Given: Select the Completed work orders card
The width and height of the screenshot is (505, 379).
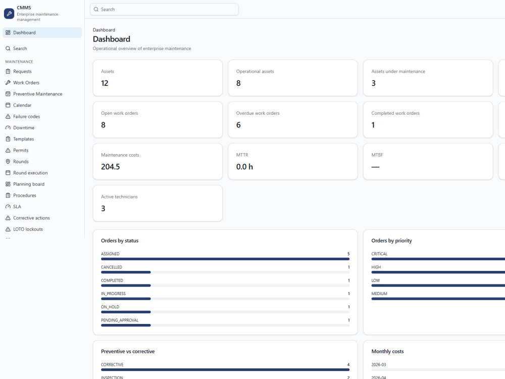Looking at the screenshot, I should 428,120.
